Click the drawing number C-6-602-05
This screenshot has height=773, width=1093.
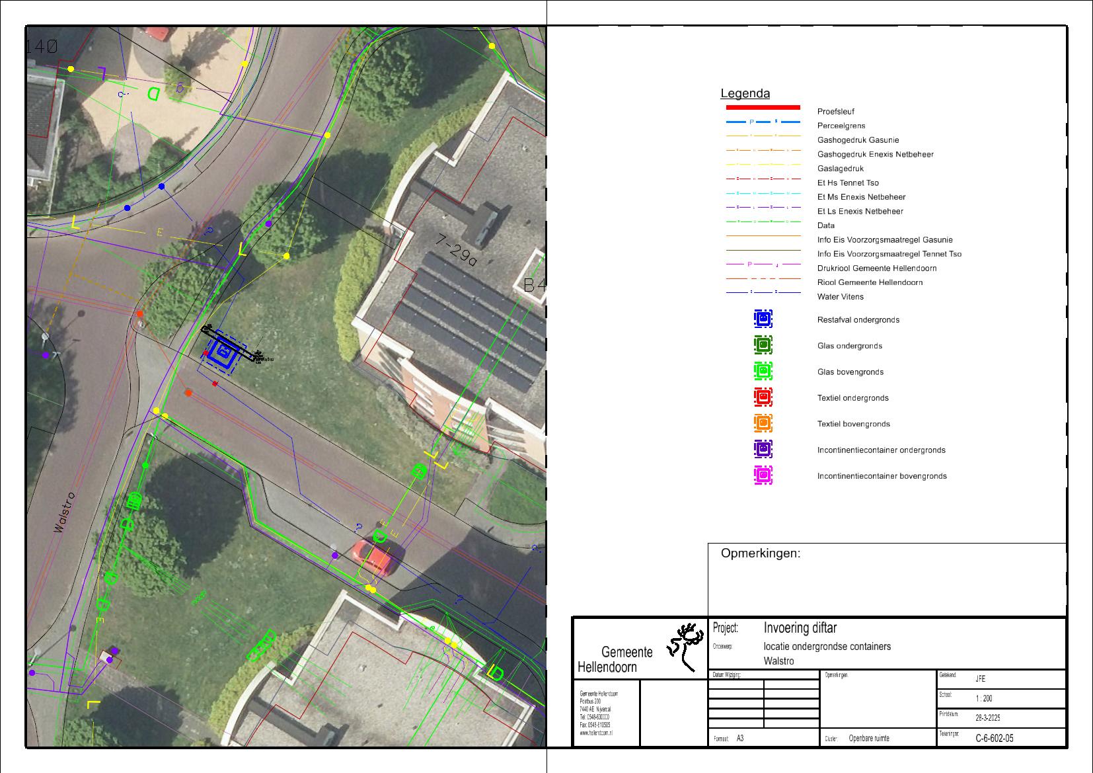994,739
